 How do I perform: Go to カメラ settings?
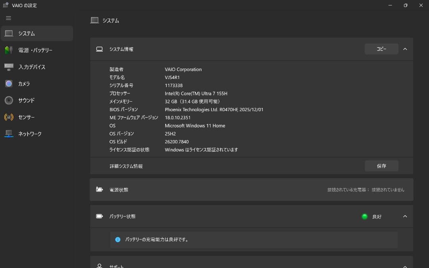pyautogui.click(x=37, y=84)
